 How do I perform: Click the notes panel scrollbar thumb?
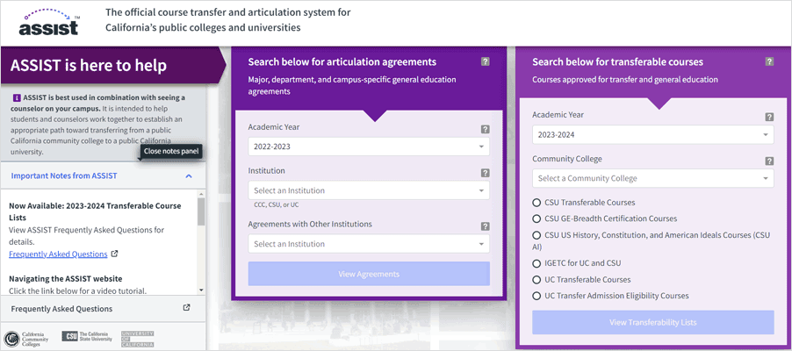(x=201, y=211)
